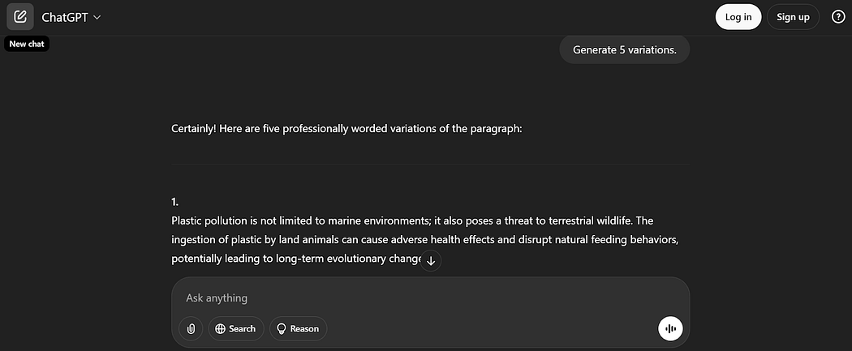Start voice mode with waveform icon
This screenshot has width=852, height=351.
click(670, 329)
